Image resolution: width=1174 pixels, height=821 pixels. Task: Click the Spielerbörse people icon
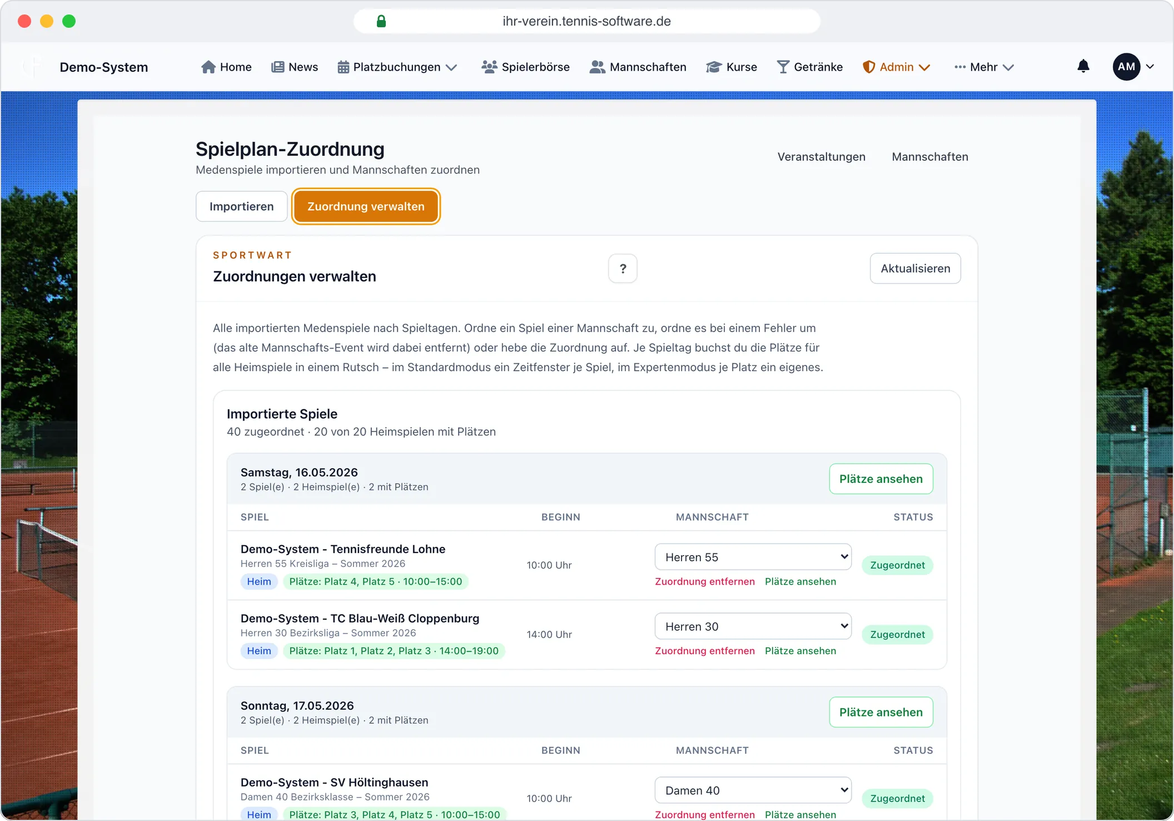pyautogui.click(x=489, y=67)
